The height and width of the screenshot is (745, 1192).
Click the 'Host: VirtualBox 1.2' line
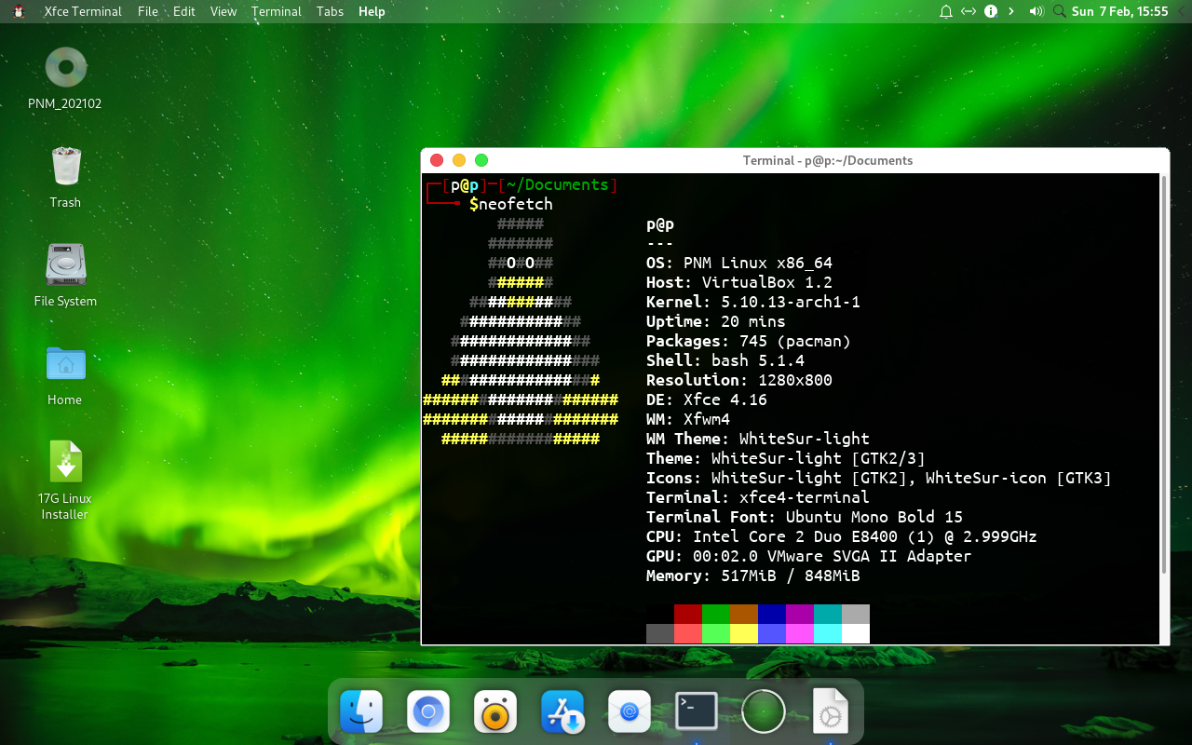pos(739,282)
